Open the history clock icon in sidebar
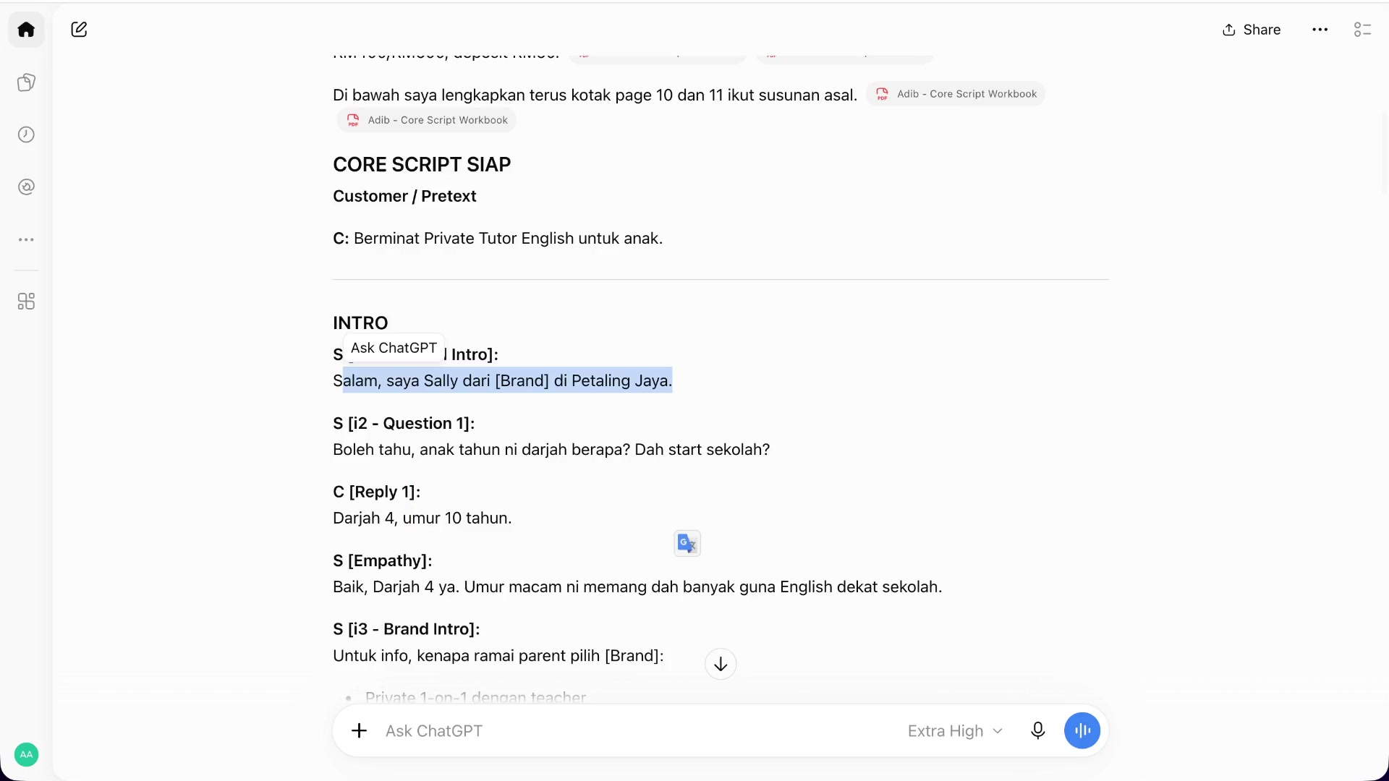 tap(26, 135)
